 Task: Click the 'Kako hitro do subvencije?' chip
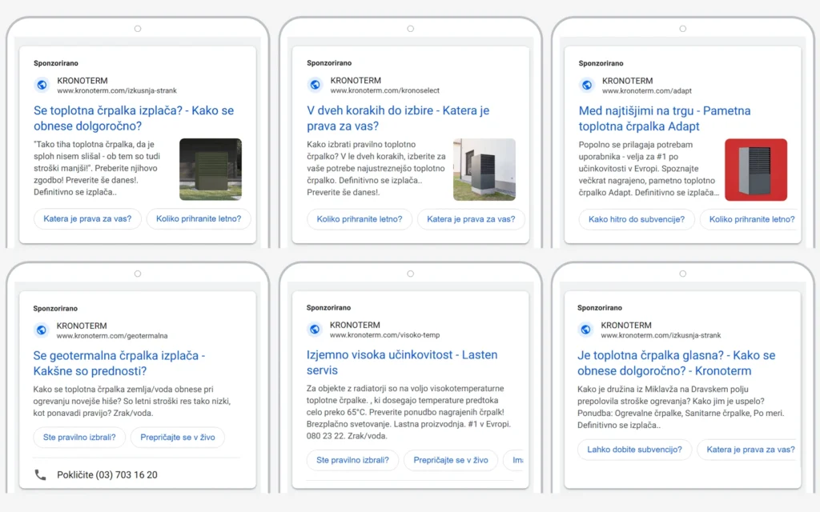click(637, 219)
